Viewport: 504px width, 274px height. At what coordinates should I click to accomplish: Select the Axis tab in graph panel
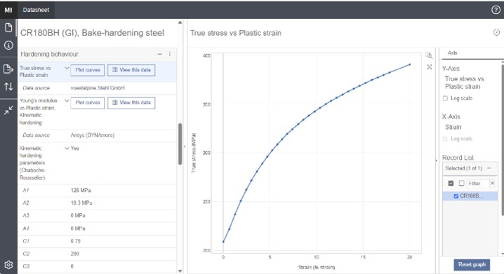coord(452,53)
